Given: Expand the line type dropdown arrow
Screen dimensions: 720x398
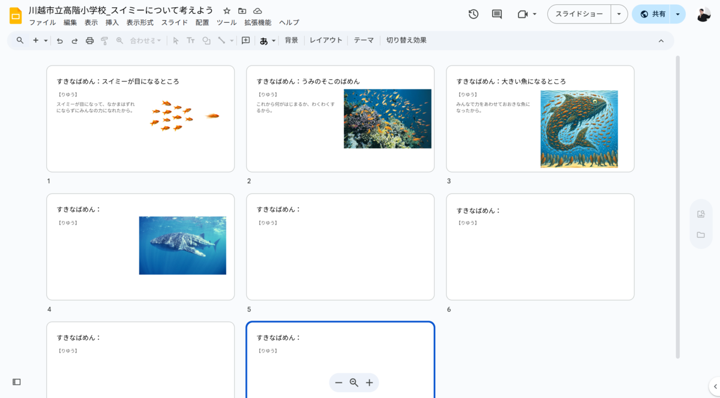Looking at the screenshot, I should click(x=232, y=41).
